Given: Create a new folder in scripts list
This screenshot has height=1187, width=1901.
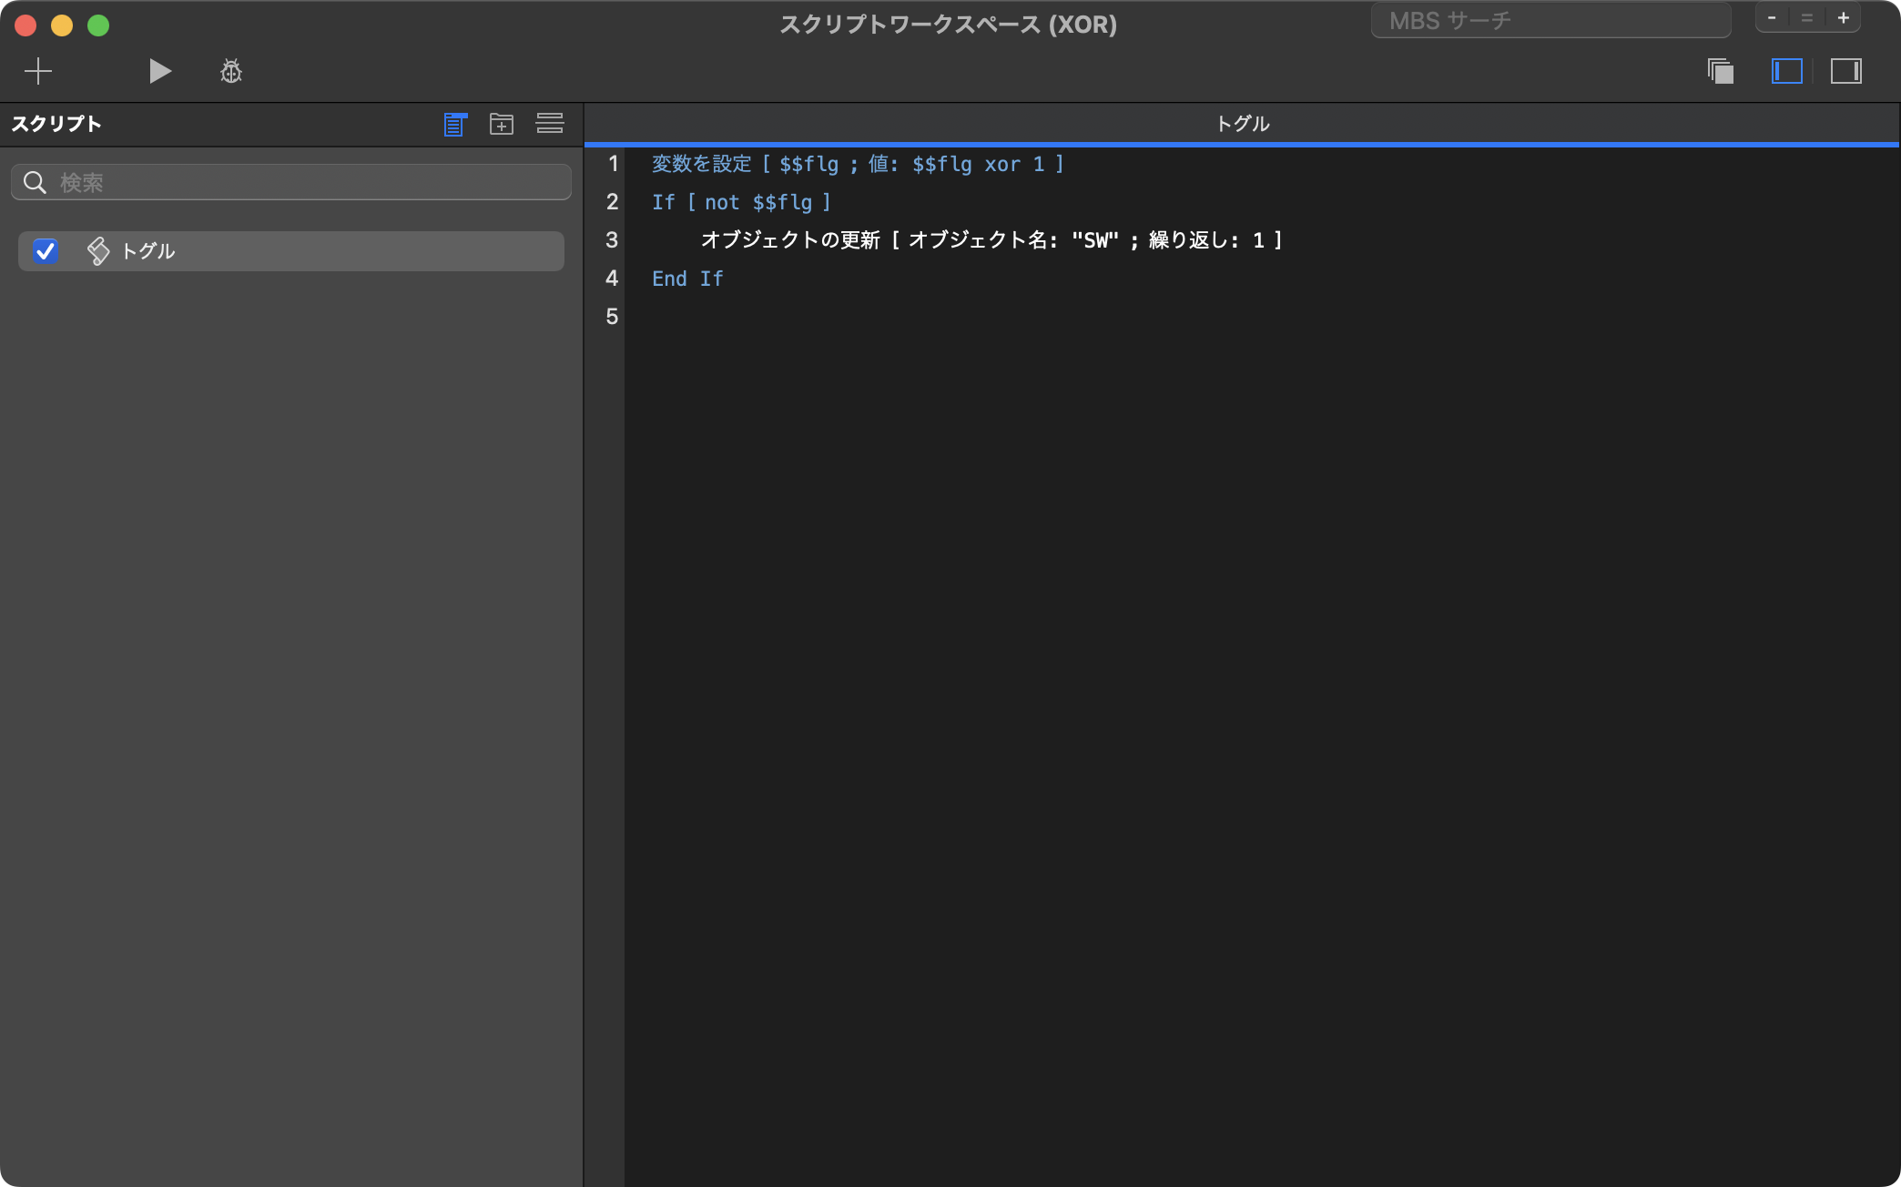Looking at the screenshot, I should click(502, 124).
